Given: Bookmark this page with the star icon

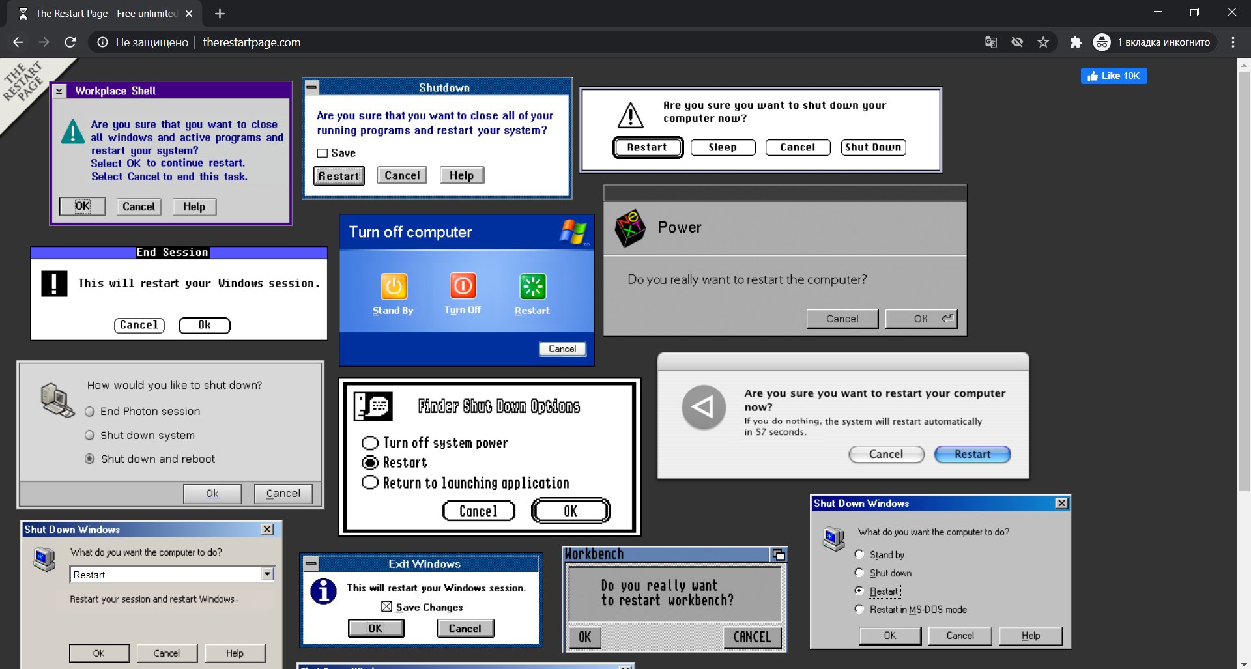Looking at the screenshot, I should coord(1043,42).
